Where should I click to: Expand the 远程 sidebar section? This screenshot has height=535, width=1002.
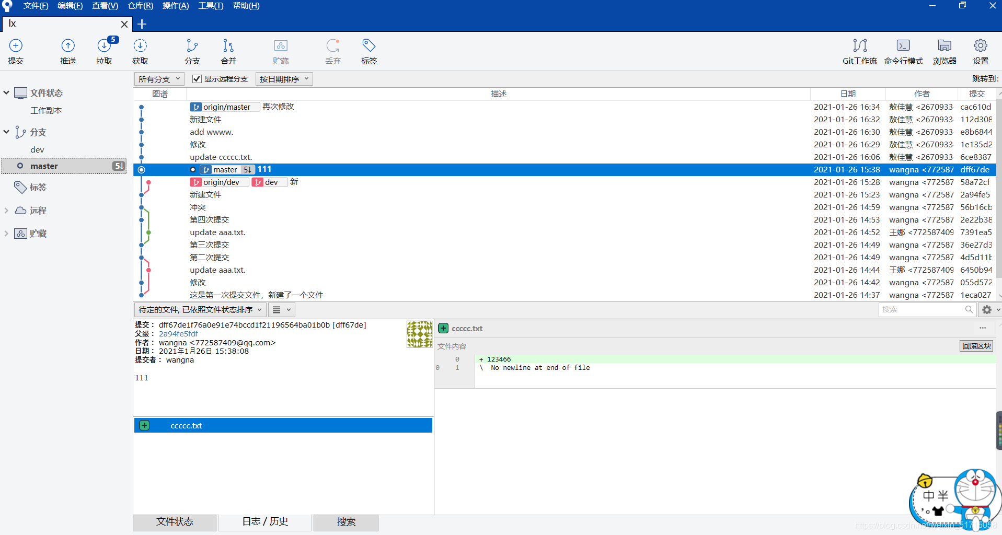pyautogui.click(x=6, y=210)
